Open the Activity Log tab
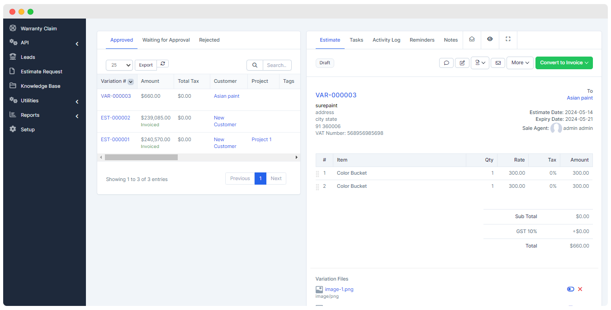 pos(386,40)
